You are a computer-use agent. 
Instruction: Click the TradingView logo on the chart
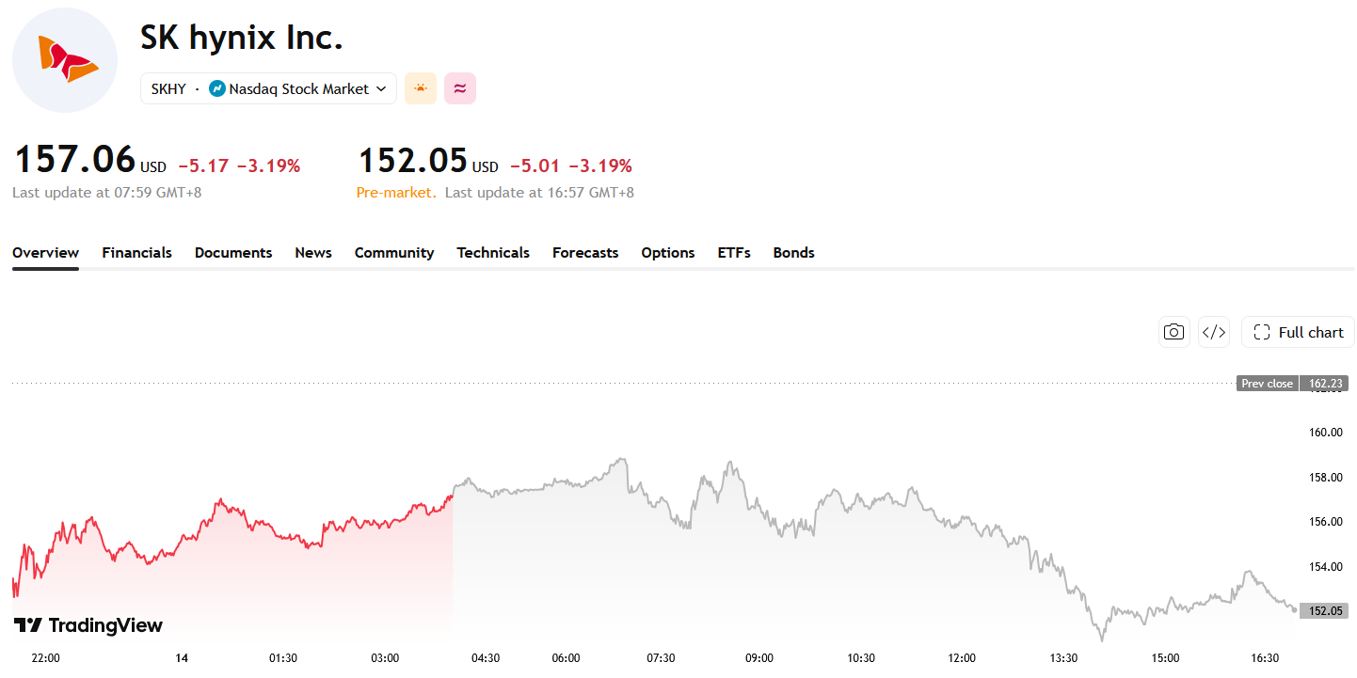pyautogui.click(x=88, y=625)
